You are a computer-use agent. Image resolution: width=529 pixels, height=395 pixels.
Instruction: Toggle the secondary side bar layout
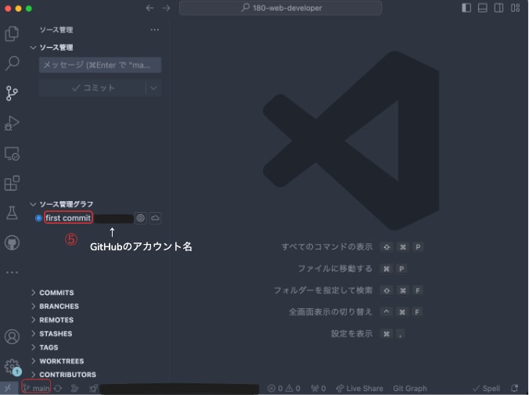coord(498,8)
